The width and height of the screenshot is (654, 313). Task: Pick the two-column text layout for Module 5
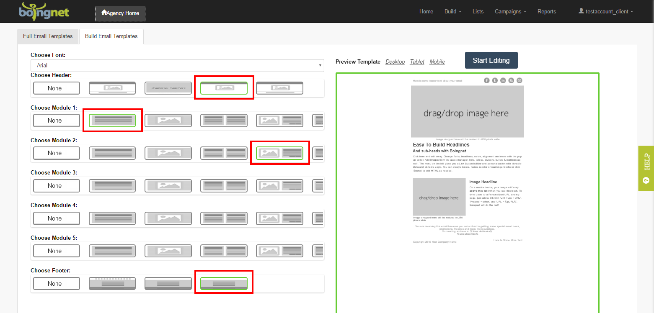[x=224, y=251]
